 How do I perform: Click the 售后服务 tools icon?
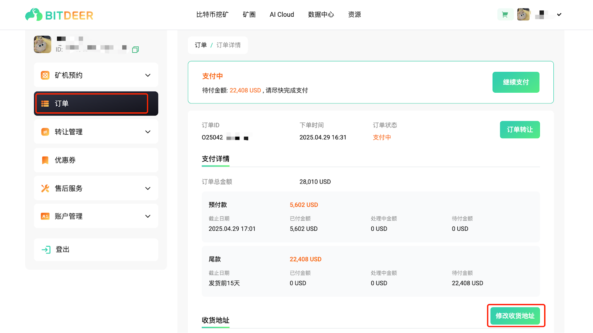(x=45, y=188)
